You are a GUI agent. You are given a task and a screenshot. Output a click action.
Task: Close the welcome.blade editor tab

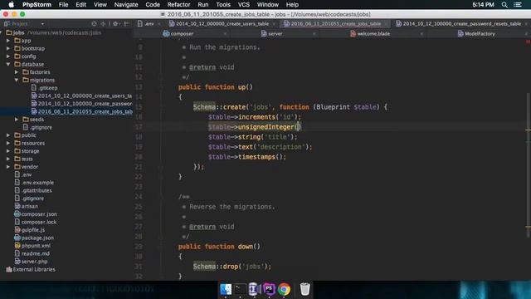(x=421, y=33)
